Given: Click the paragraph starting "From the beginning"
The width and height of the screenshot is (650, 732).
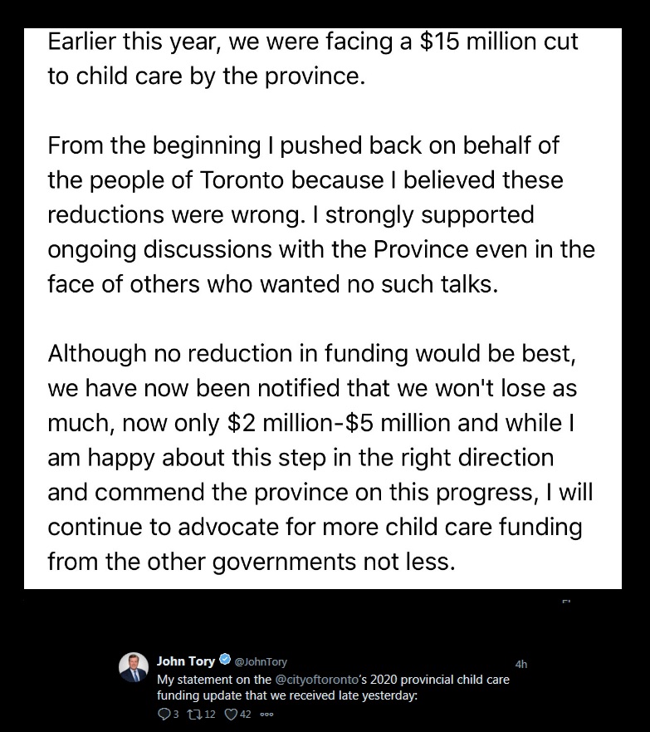Looking at the screenshot, I should point(320,215).
